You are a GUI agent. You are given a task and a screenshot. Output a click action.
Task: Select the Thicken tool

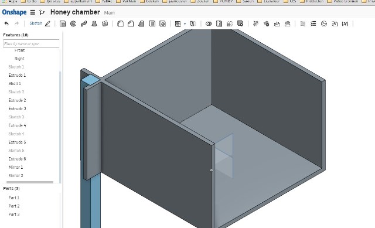105,23
